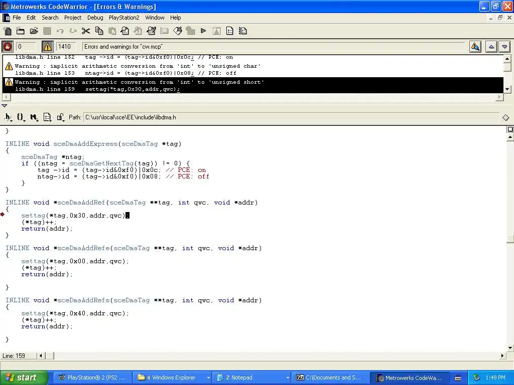Click the Open File folder icon
This screenshot has width=514, height=385.
34,31
